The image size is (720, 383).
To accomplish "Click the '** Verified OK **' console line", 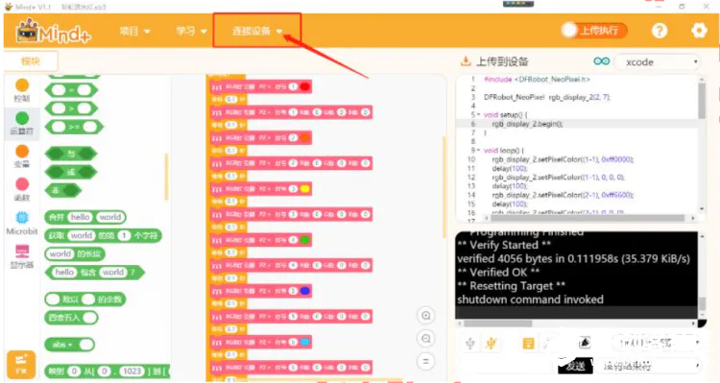I will [x=498, y=273].
